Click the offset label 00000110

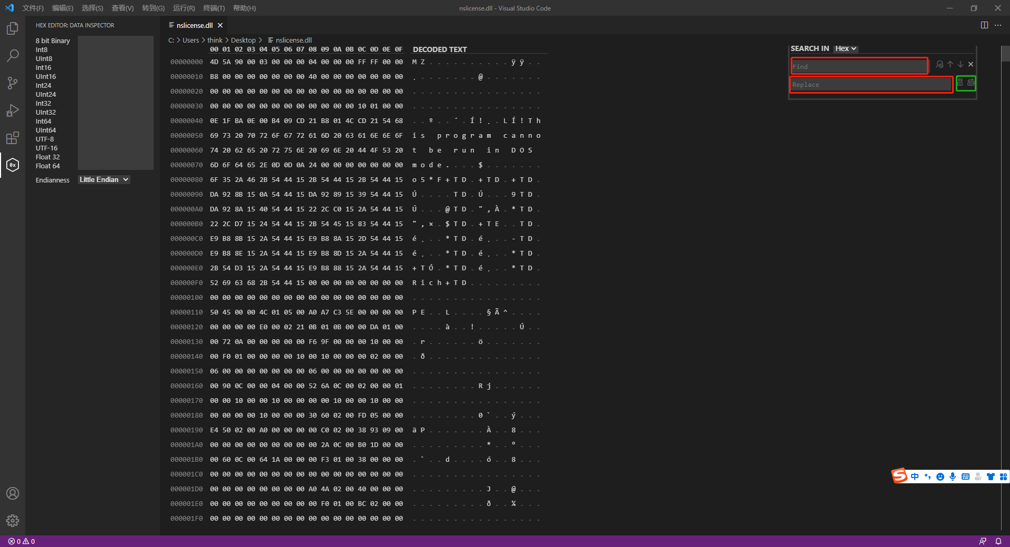tap(187, 312)
